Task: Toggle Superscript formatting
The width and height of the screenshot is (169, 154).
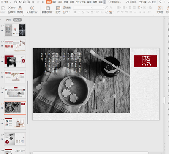Action: [98, 12]
